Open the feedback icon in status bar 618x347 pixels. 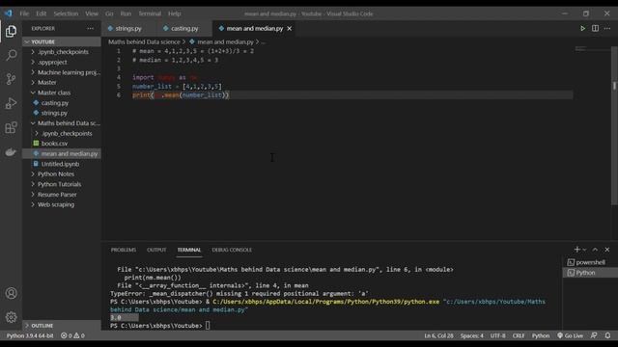coord(594,335)
